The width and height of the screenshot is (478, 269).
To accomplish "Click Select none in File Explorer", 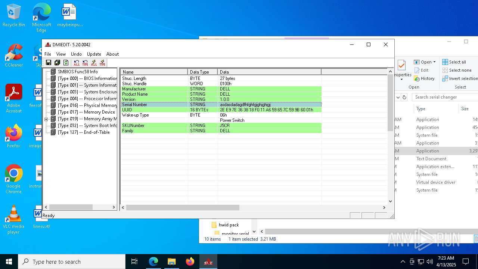I will pyautogui.click(x=457, y=70).
